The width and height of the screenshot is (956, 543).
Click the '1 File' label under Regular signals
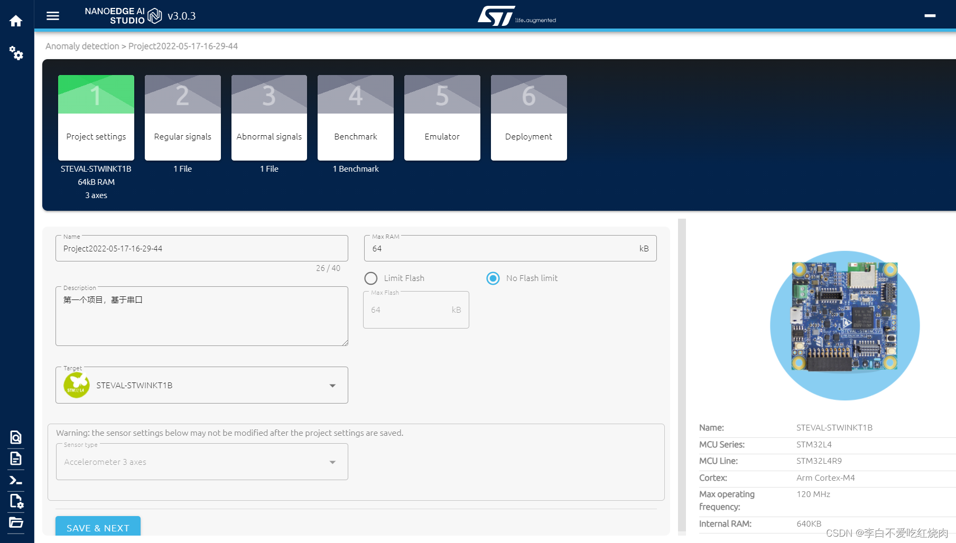183,168
